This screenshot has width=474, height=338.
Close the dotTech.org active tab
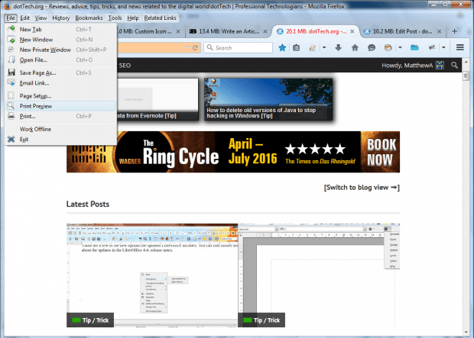pos(352,31)
